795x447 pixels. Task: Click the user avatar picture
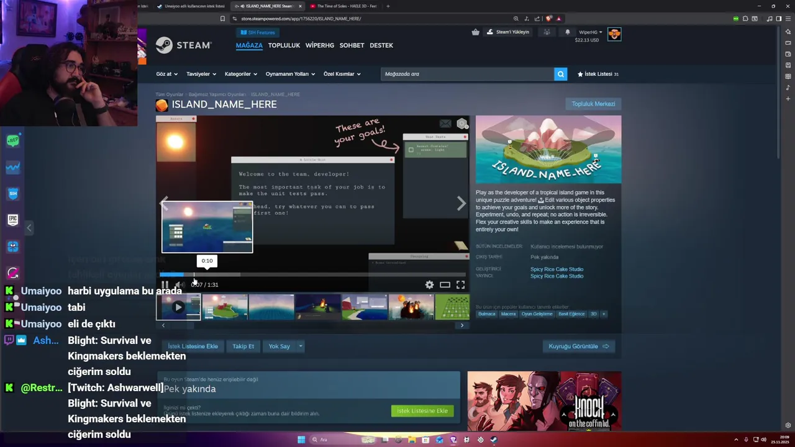point(614,35)
